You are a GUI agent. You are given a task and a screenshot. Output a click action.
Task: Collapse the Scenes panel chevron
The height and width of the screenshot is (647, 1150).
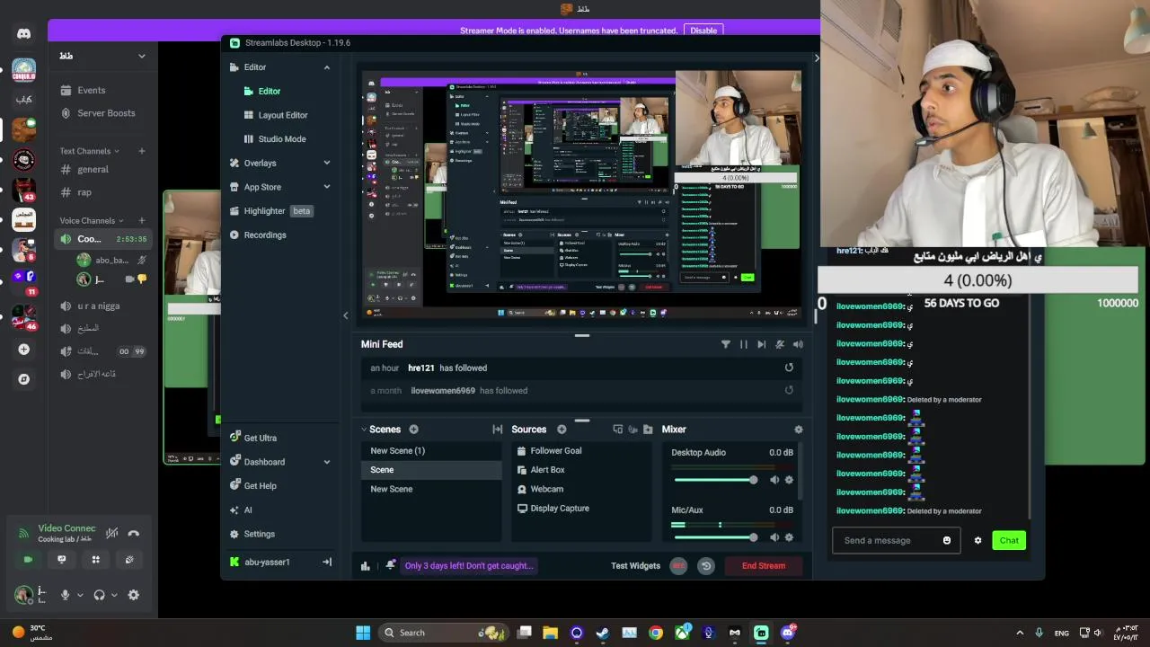point(364,430)
